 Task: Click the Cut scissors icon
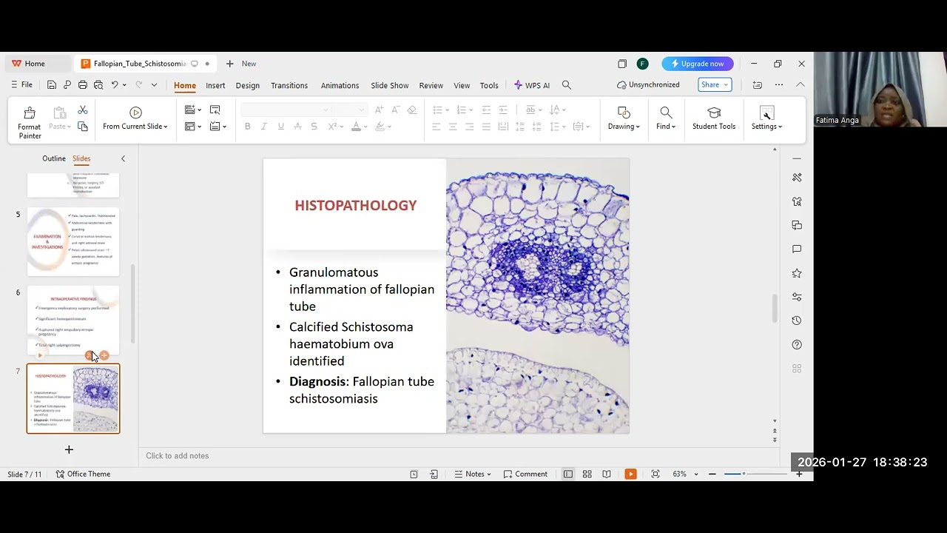[83, 110]
